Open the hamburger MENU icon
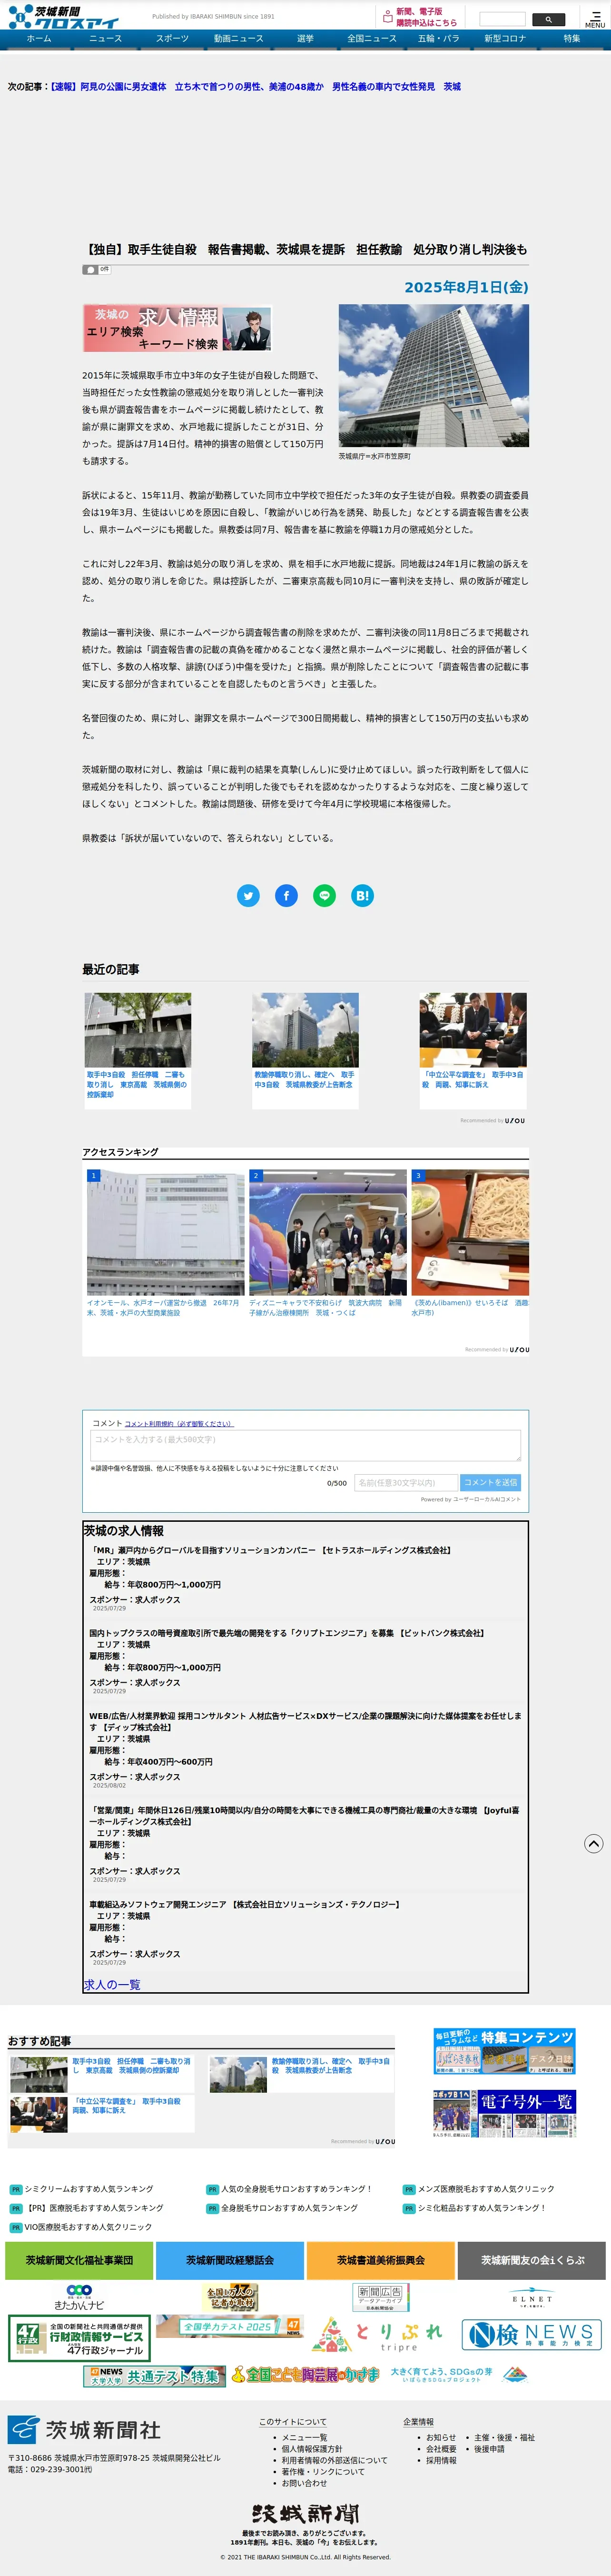 (x=594, y=19)
